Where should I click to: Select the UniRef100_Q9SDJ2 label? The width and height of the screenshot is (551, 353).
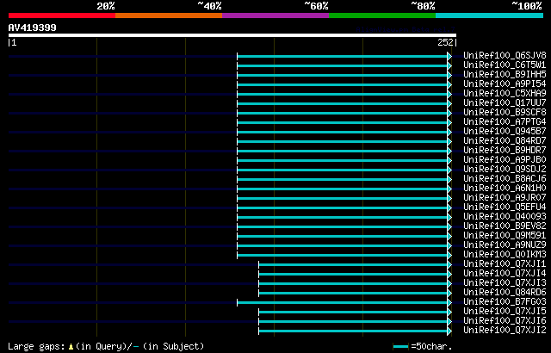pos(505,170)
